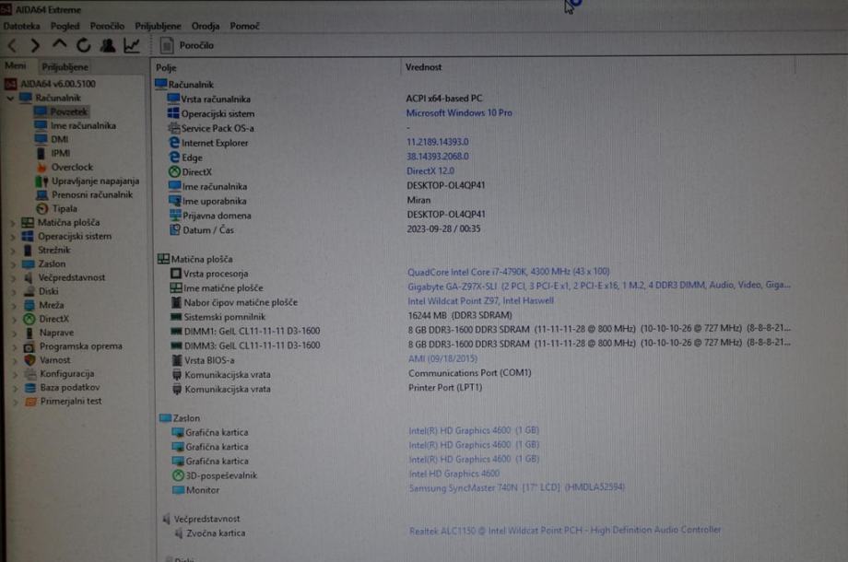Click the Konfiguracija icon in tree
The height and width of the screenshot is (562, 848).
tap(30, 374)
